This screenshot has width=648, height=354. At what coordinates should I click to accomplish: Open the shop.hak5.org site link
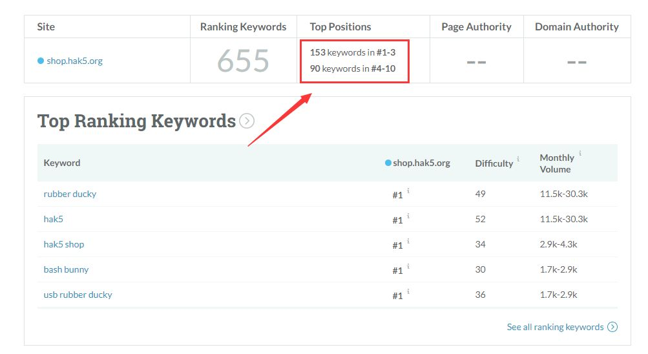point(74,61)
